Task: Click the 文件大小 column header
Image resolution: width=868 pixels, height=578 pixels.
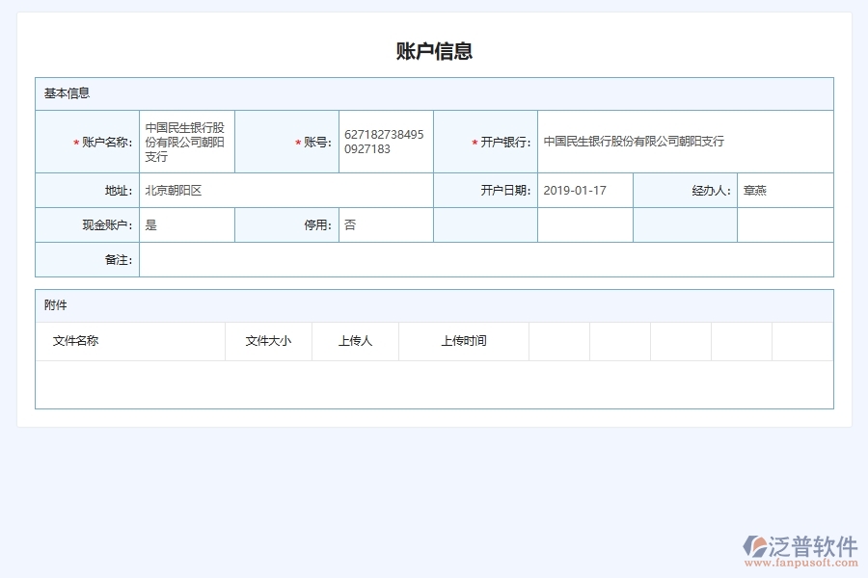Action: (x=268, y=340)
